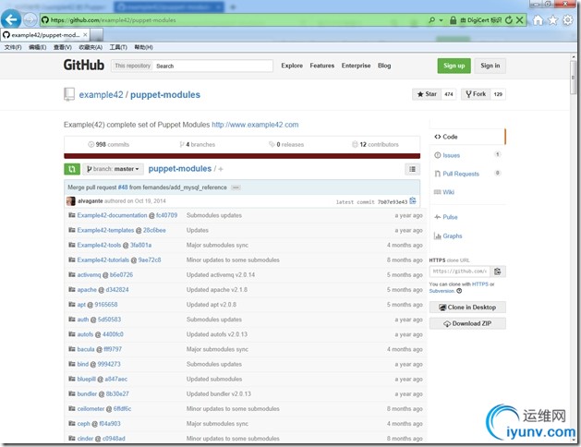Open the favorites star icon
Viewport: 581px width, 447px height.
(552, 20)
